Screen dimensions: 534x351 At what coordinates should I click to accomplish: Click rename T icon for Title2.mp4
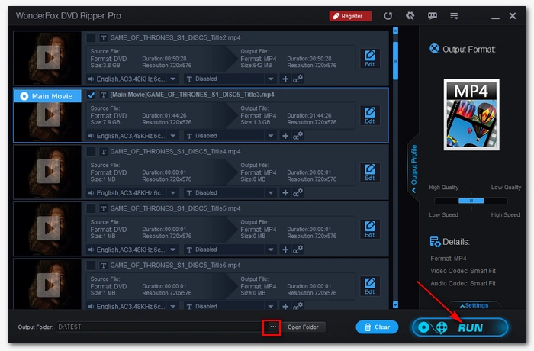coord(103,38)
